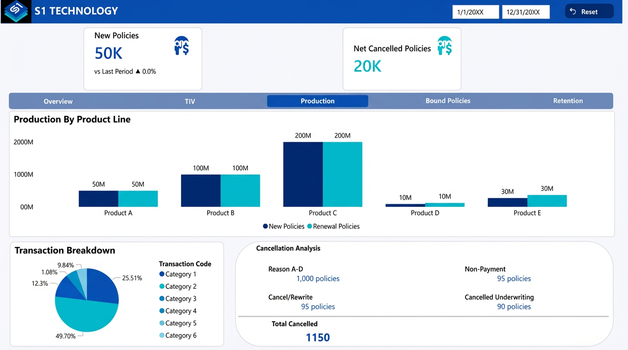628x350 pixels.
Task: Click the Total Cancelled value 1150
Action: [318, 337]
